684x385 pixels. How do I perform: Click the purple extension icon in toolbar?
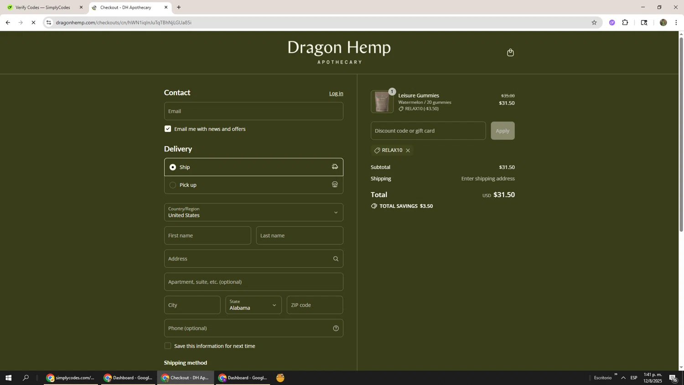(x=612, y=22)
